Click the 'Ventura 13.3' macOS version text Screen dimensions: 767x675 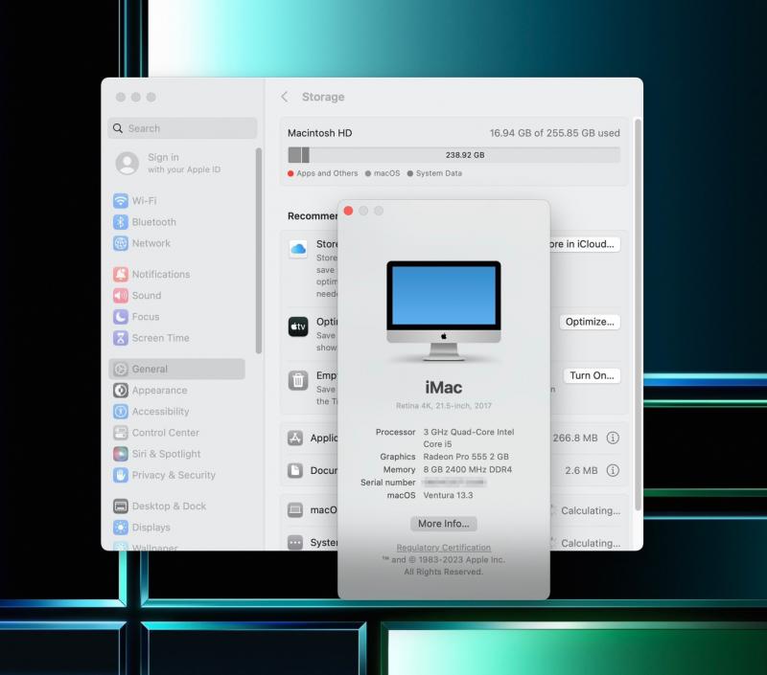448,495
